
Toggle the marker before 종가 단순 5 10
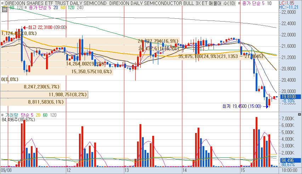(x=239, y=3)
